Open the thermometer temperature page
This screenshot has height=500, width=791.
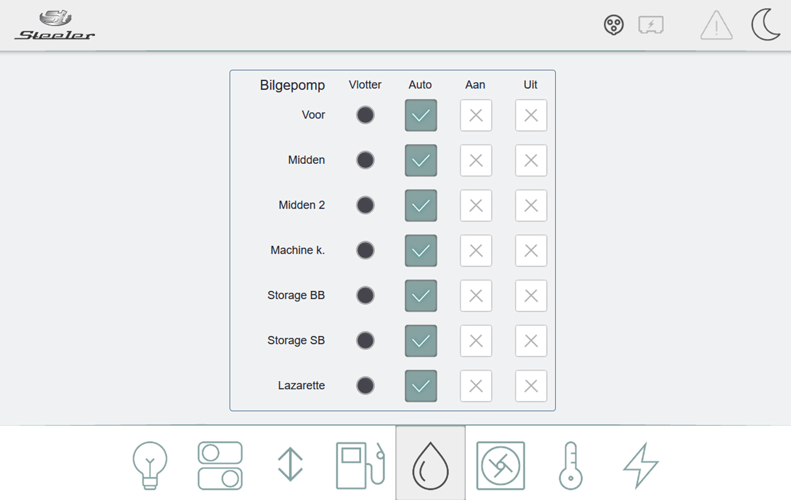571,465
